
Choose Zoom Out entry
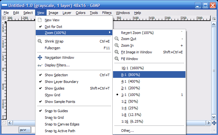pos(149,39)
